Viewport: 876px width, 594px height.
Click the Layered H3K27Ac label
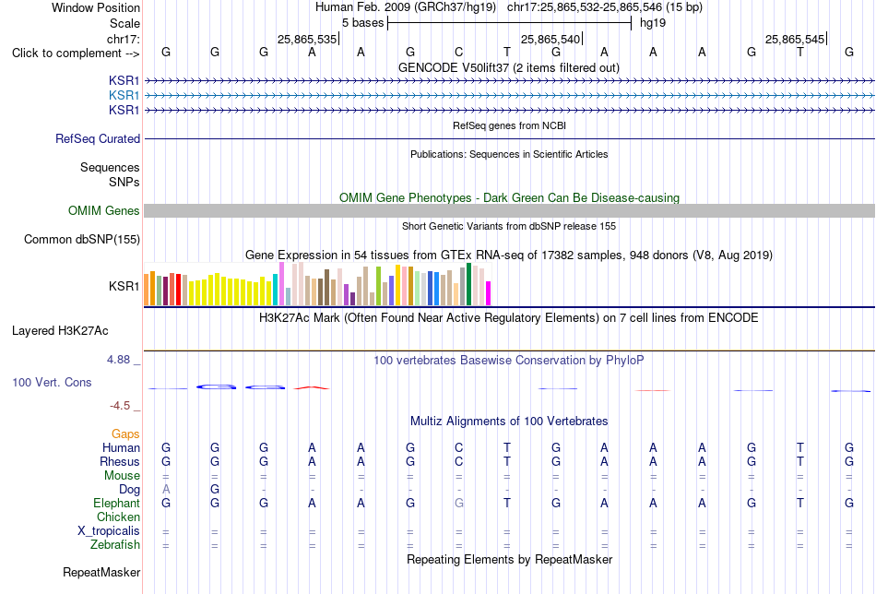pos(60,331)
